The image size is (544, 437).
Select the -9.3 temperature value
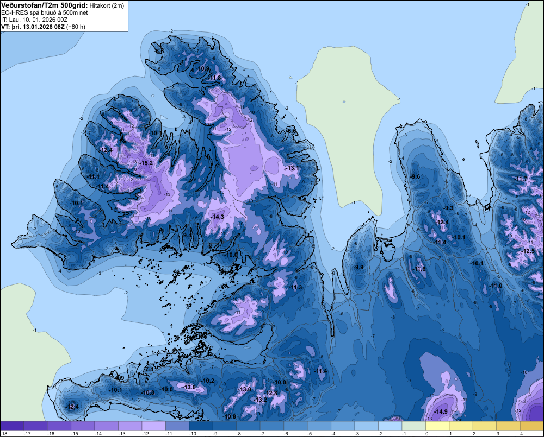pos(448,208)
